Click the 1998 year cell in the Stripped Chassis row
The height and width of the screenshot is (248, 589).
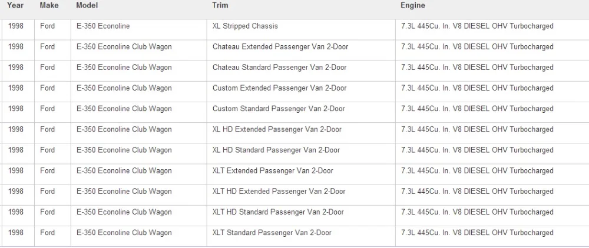pos(16,26)
